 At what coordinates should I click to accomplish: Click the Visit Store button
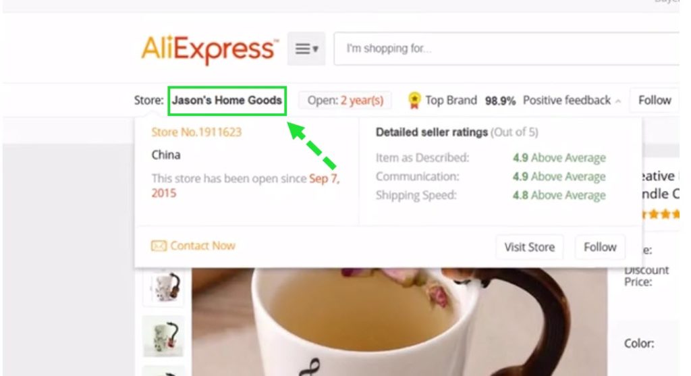(529, 247)
